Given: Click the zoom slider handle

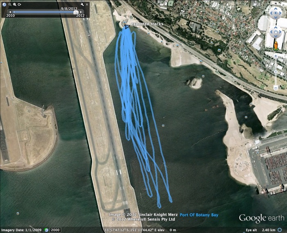Looking at the screenshot, I should [x=276, y=72].
